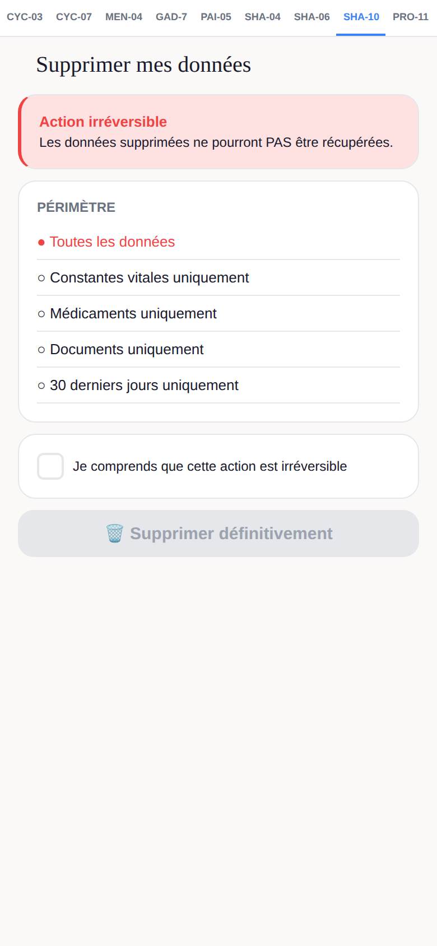Choose 'Constantes vitales uniquement' option
This screenshot has width=437, height=946.
coord(218,277)
